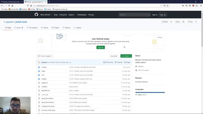Select the Actions tab

(x=44, y=28)
